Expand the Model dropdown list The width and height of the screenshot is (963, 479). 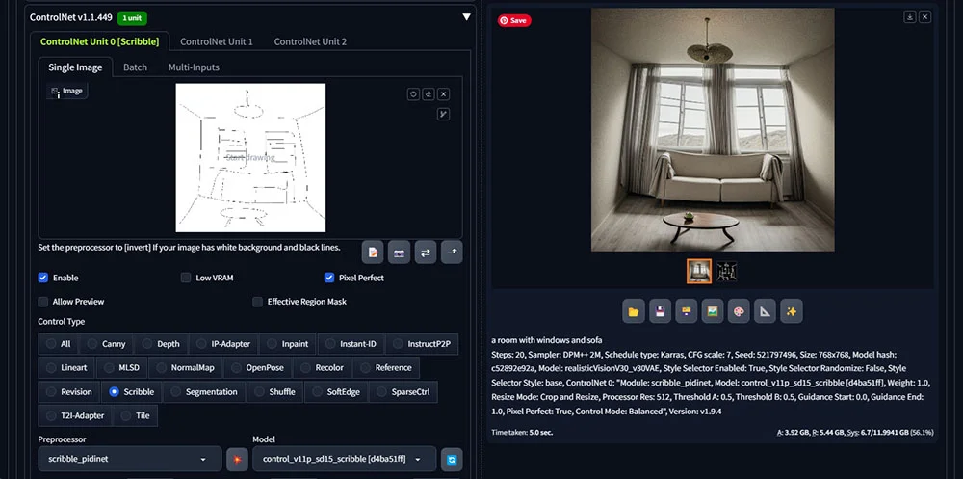pyautogui.click(x=343, y=460)
